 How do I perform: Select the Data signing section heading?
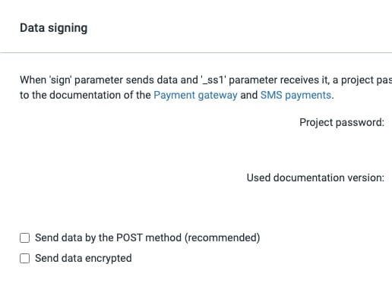[x=54, y=28]
